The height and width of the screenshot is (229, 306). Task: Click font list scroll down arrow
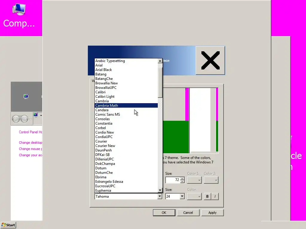[x=160, y=190]
